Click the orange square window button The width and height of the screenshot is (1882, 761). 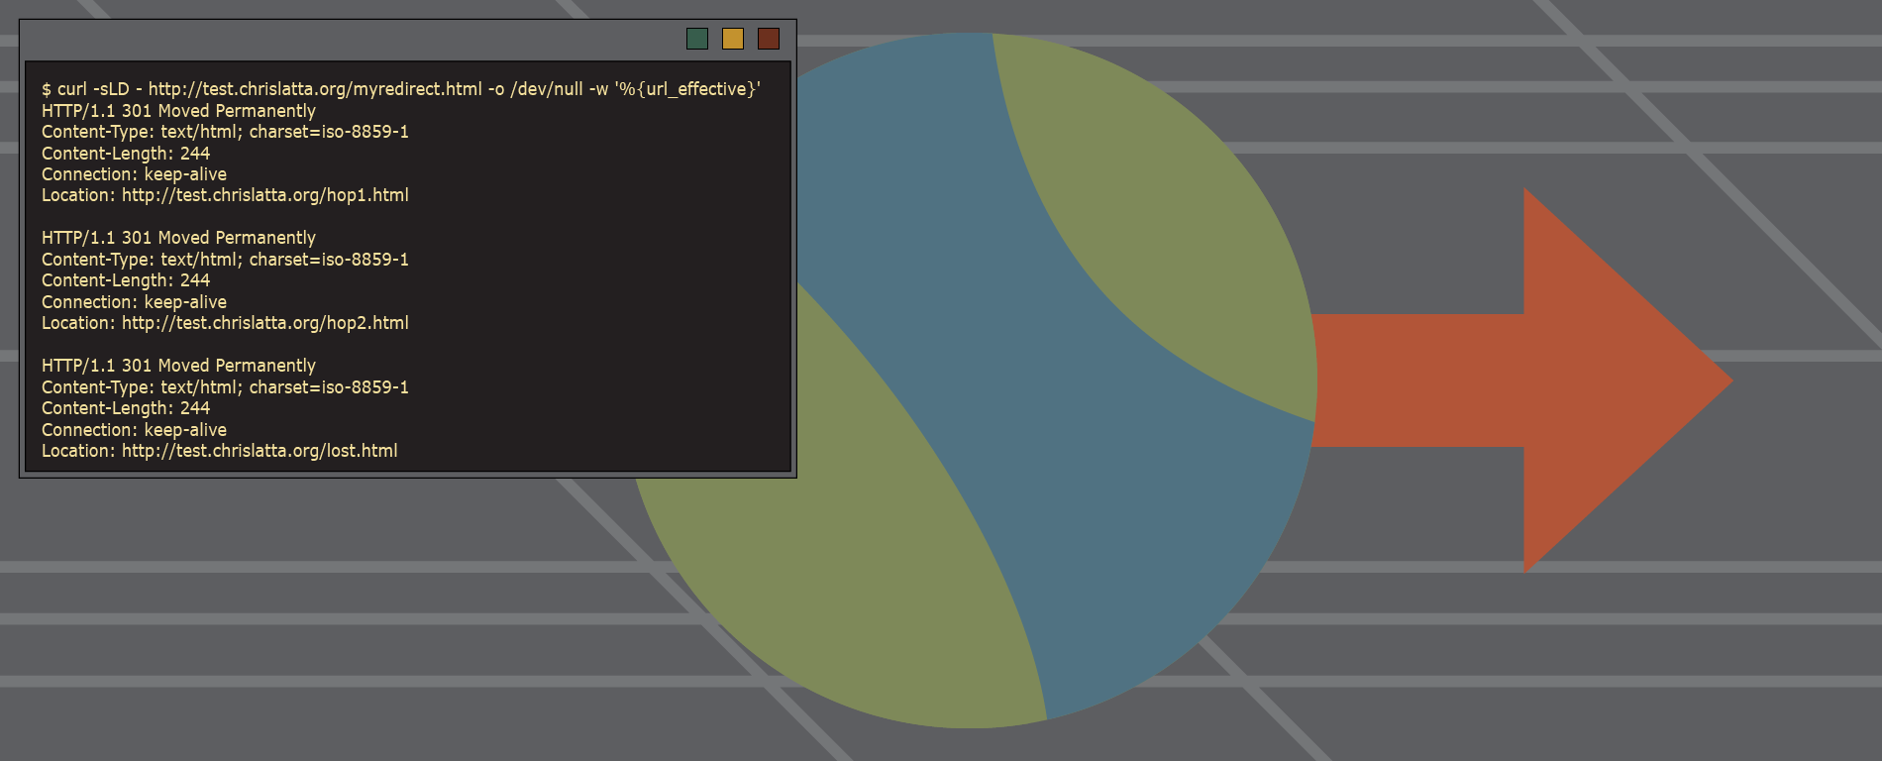(x=733, y=39)
